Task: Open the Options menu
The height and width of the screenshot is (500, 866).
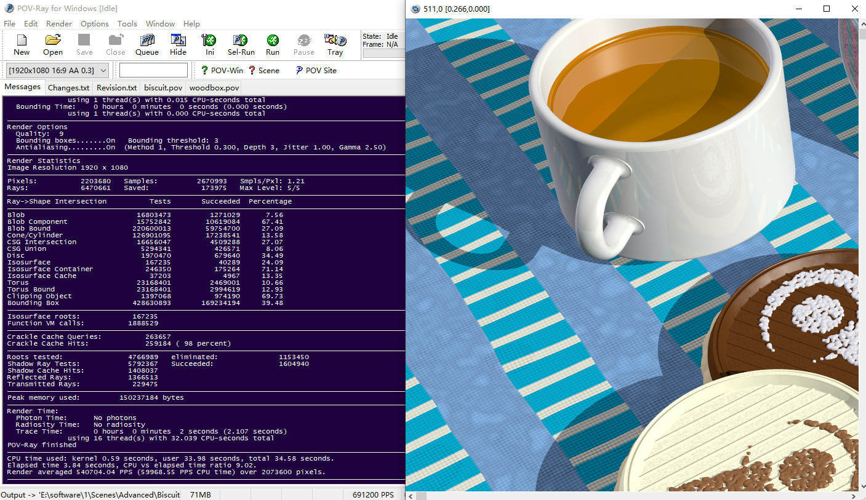Action: tap(94, 23)
